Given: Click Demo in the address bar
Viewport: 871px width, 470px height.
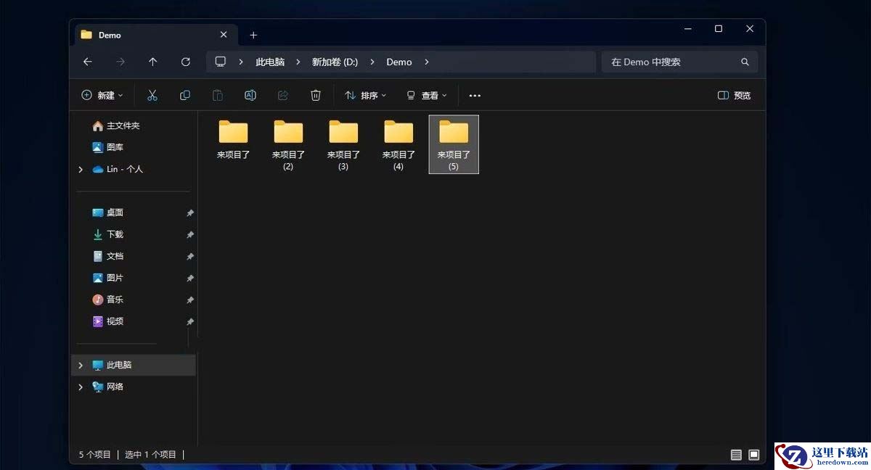Looking at the screenshot, I should 399,62.
